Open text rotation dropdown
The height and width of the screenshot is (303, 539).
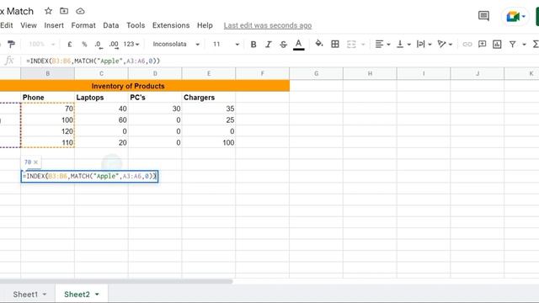pyautogui.click(x=445, y=44)
